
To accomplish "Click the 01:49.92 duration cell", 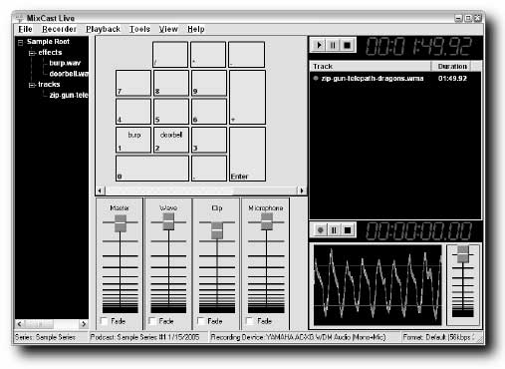I will click(452, 79).
